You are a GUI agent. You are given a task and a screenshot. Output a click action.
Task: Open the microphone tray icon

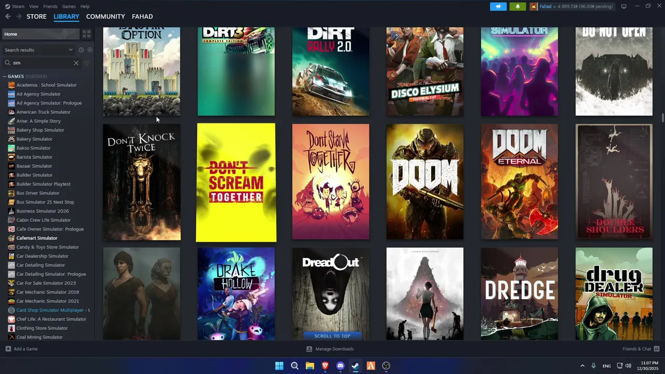click(x=593, y=366)
